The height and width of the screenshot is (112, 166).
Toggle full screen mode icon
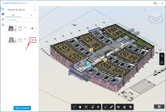click(x=130, y=107)
